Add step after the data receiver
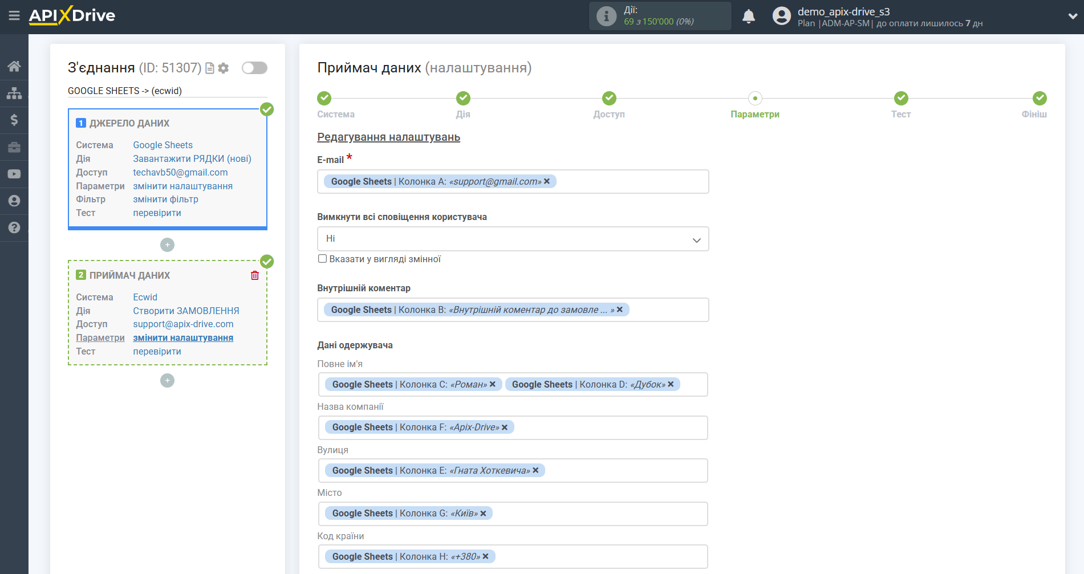The width and height of the screenshot is (1084, 574). (x=167, y=380)
